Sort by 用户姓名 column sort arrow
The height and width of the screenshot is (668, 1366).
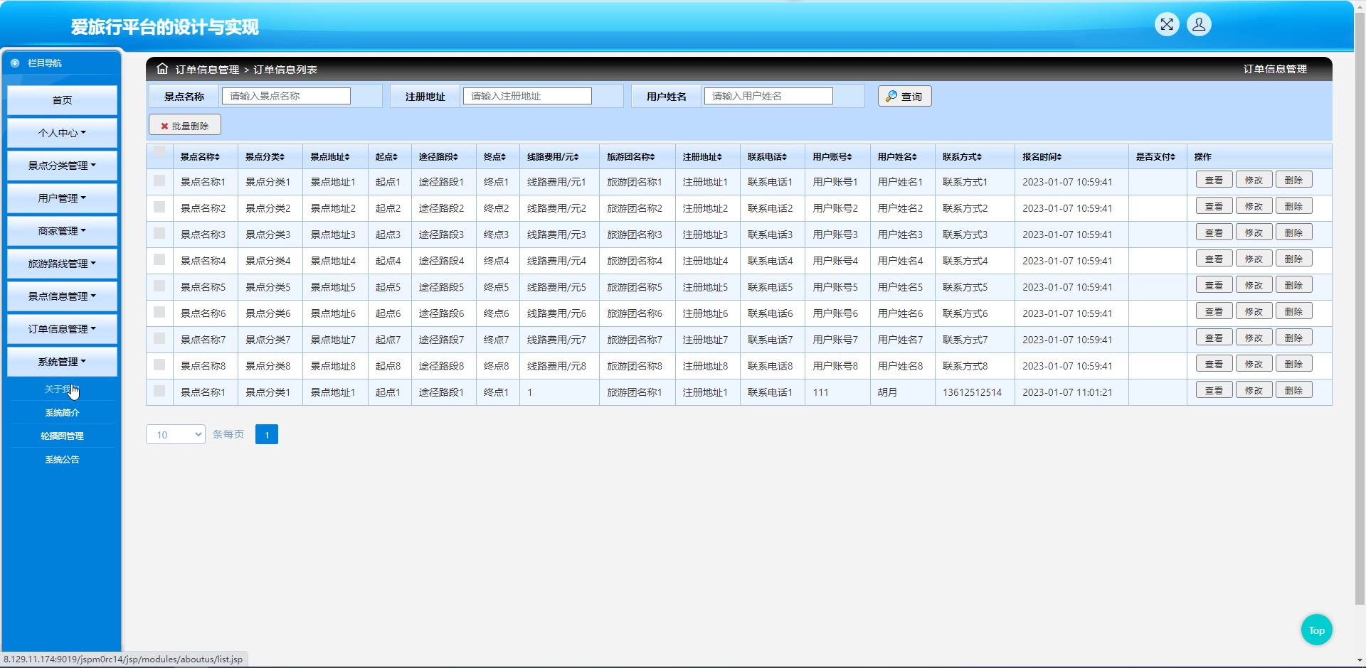pyautogui.click(x=915, y=157)
